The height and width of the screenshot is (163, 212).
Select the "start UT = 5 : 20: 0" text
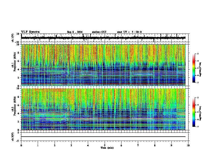(129, 32)
